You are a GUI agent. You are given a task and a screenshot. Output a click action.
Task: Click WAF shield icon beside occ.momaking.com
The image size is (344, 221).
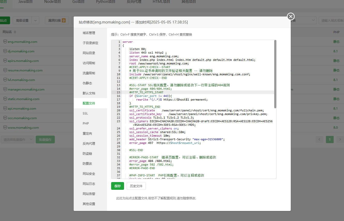pos(5,118)
